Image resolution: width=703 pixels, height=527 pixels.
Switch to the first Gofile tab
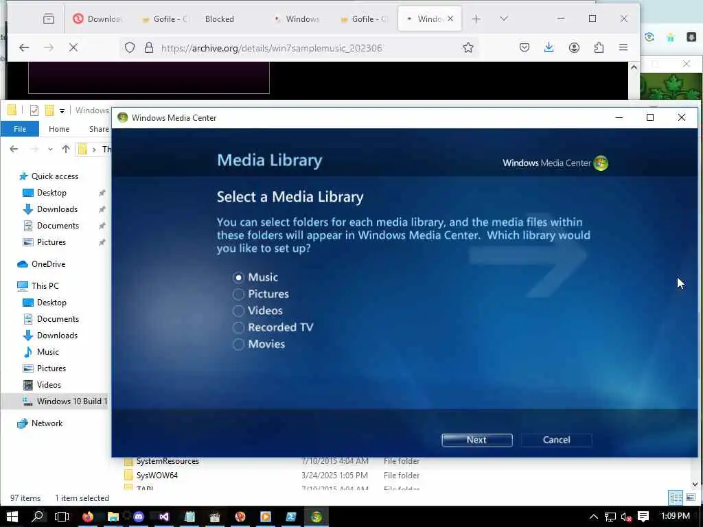pyautogui.click(x=165, y=19)
